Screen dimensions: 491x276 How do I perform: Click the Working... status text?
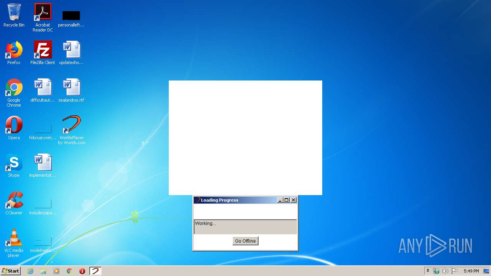tap(206, 223)
